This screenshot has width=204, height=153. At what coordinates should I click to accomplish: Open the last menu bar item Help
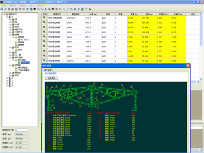tap(40, 6)
